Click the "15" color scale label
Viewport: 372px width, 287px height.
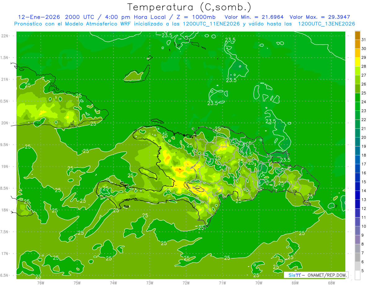364,182
